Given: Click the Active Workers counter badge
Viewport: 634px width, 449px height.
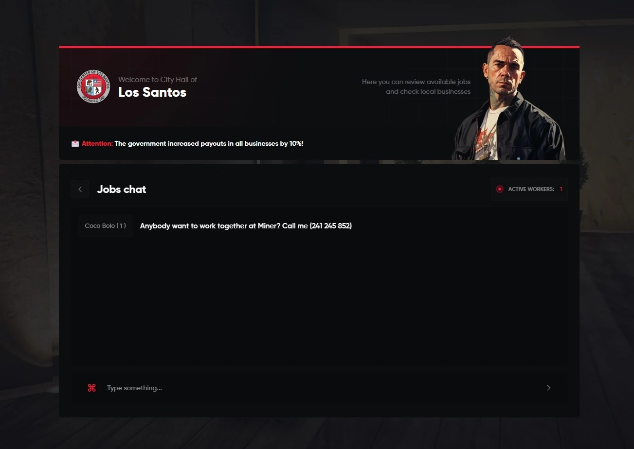Looking at the screenshot, I should [x=529, y=189].
